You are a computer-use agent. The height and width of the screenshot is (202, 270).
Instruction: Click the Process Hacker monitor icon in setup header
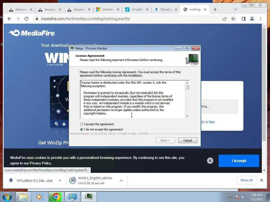[192, 59]
